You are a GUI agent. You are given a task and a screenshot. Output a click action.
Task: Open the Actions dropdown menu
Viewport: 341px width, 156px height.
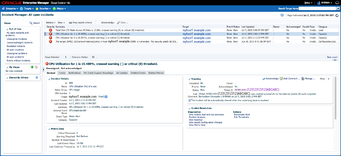click(51, 23)
